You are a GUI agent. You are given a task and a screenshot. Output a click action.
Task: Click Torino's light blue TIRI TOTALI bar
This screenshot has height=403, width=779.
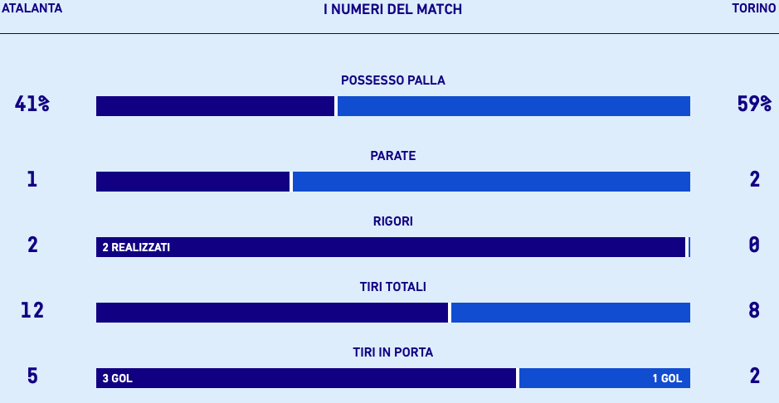(571, 313)
